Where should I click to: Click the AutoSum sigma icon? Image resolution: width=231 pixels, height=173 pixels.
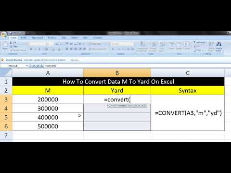pos(194,42)
